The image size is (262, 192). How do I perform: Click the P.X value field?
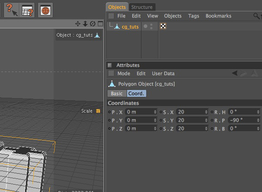(141, 112)
